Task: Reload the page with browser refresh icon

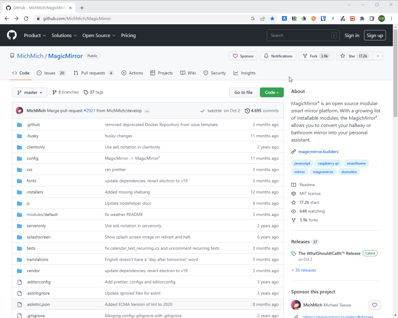Action: point(26,19)
